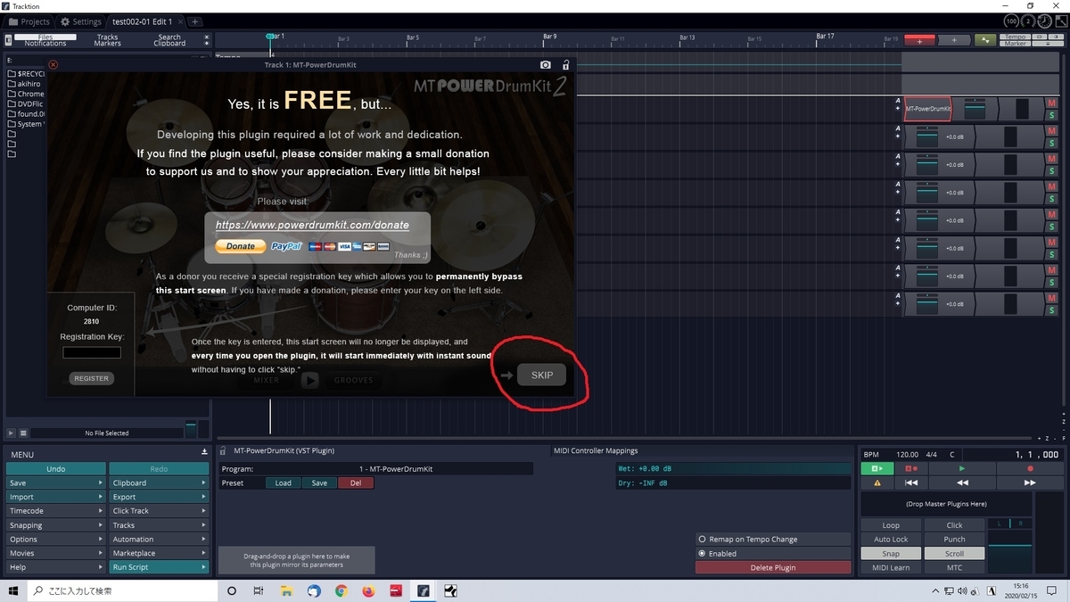Click the fast forward transport button
1070x602 pixels.
click(1030, 482)
